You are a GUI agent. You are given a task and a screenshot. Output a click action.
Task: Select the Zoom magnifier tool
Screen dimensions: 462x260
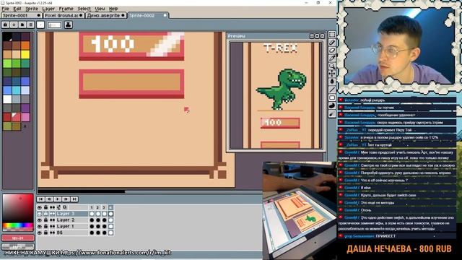(332, 66)
